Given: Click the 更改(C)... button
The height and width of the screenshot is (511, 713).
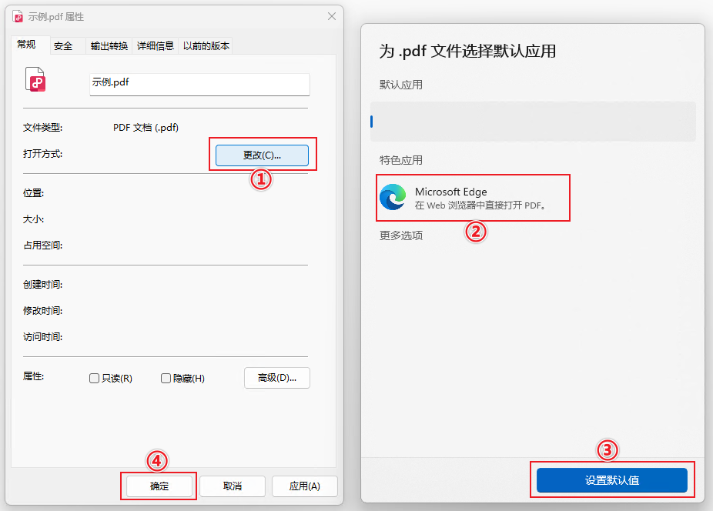Looking at the screenshot, I should coord(262,155).
